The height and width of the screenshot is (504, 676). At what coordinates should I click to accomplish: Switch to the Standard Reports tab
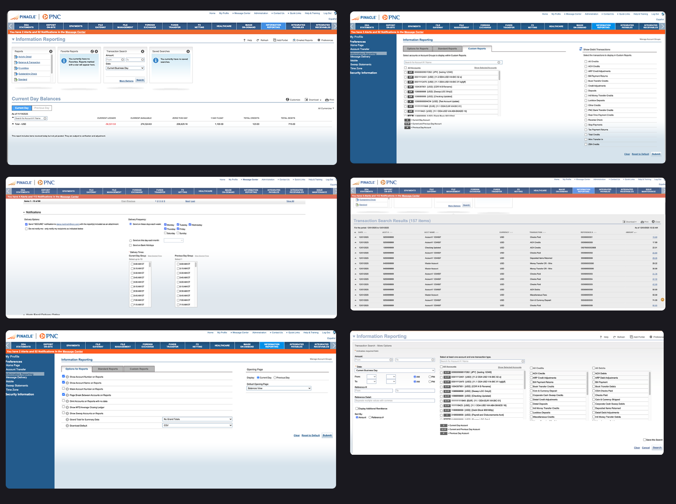[x=107, y=369]
